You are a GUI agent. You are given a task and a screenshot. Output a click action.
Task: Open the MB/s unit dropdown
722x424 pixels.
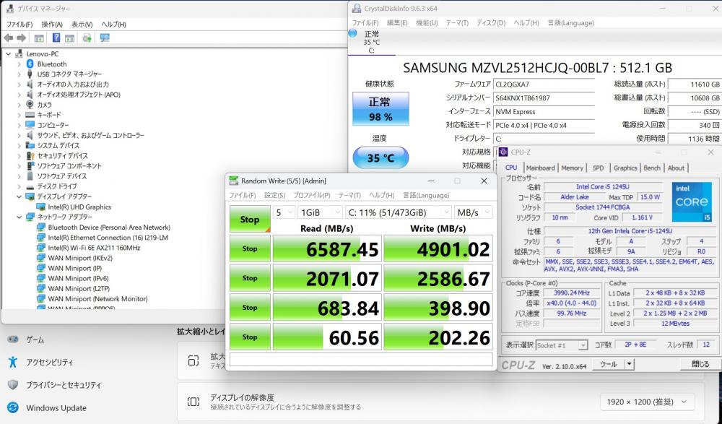(473, 212)
